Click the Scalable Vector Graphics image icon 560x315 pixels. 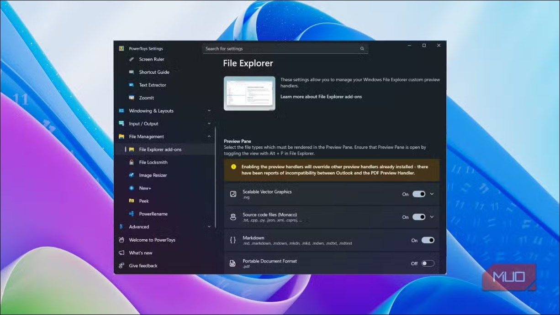[233, 194]
